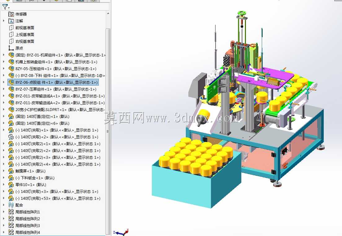Click the 配合 mates paperclip icon
Image resolution: width=342 pixels, height=236 pixels.
[x=11, y=205]
